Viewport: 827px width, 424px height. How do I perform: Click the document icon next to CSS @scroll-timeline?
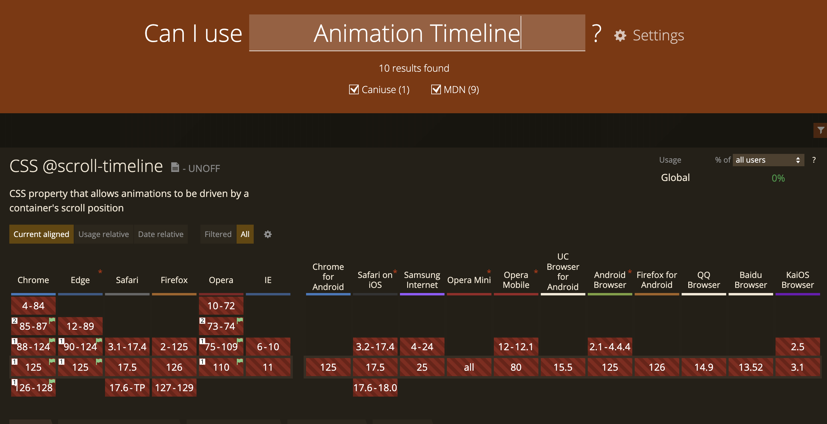175,167
